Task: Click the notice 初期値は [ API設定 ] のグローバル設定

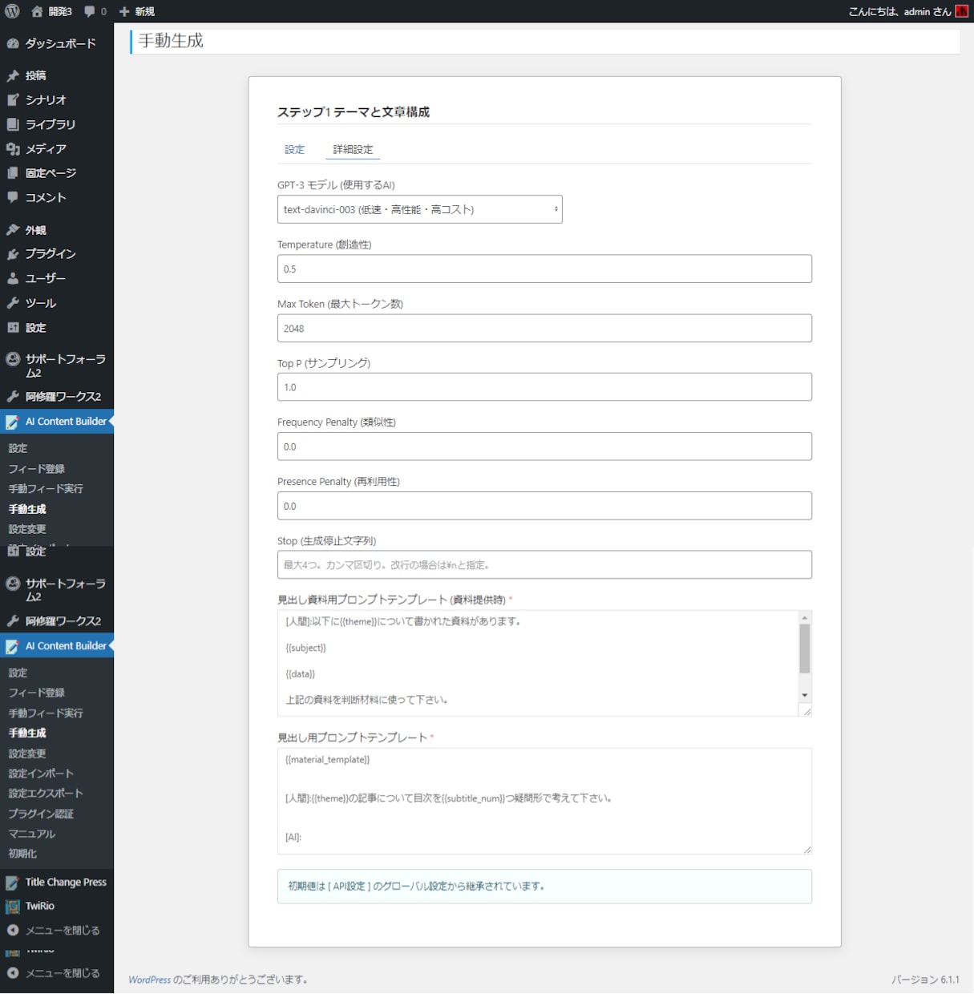Action: (544, 887)
